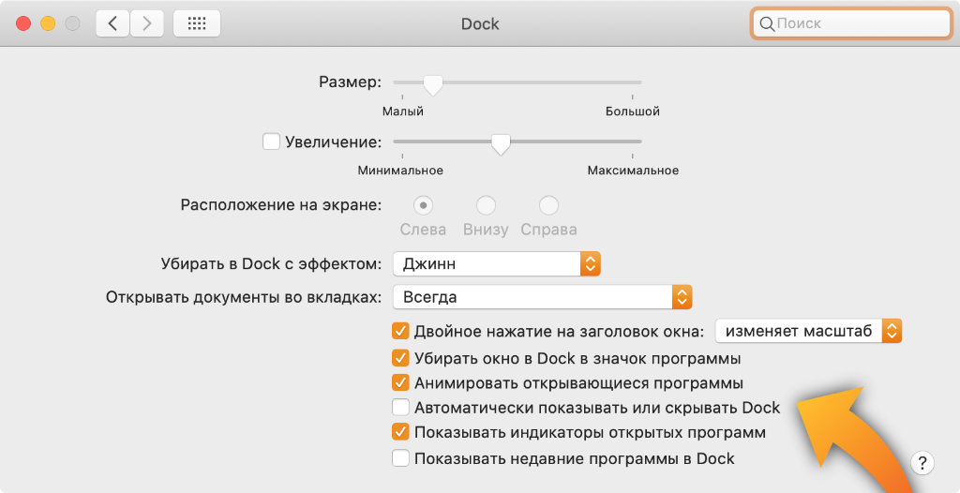Toggle Убирать окно в Dock в значок программы
The height and width of the screenshot is (493, 960).
[x=401, y=357]
